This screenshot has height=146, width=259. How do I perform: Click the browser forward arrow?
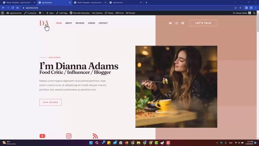tap(8, 8)
